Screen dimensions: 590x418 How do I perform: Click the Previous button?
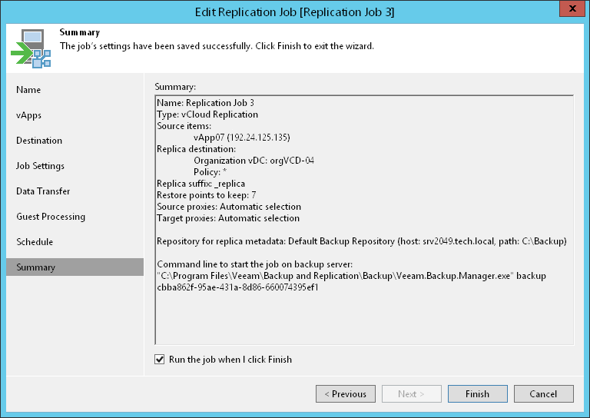(x=345, y=394)
